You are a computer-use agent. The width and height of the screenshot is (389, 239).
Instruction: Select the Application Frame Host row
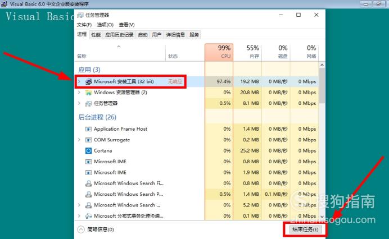[197, 129]
